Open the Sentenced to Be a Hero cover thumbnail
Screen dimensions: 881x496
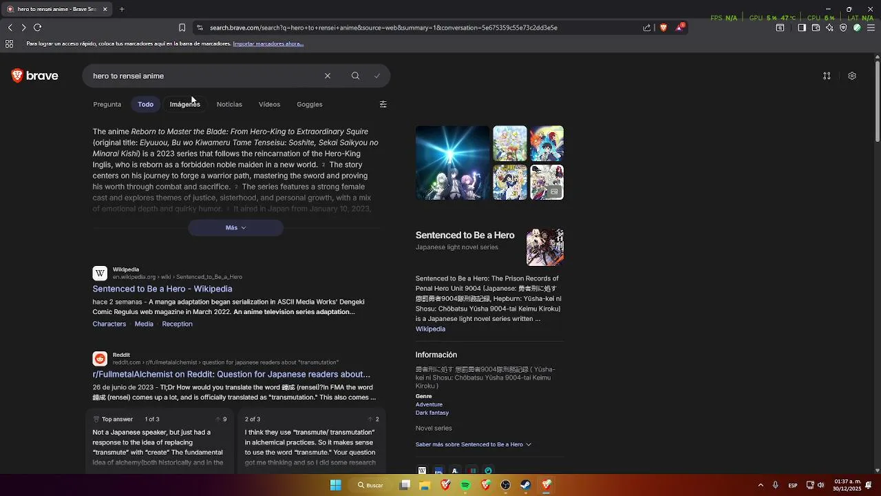pyautogui.click(x=545, y=247)
